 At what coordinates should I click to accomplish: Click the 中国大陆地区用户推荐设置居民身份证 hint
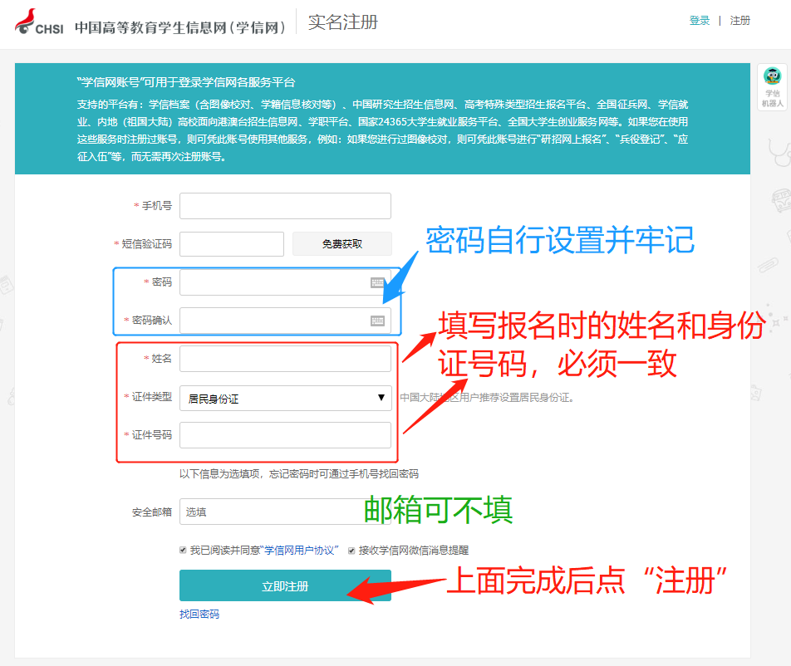[487, 397]
